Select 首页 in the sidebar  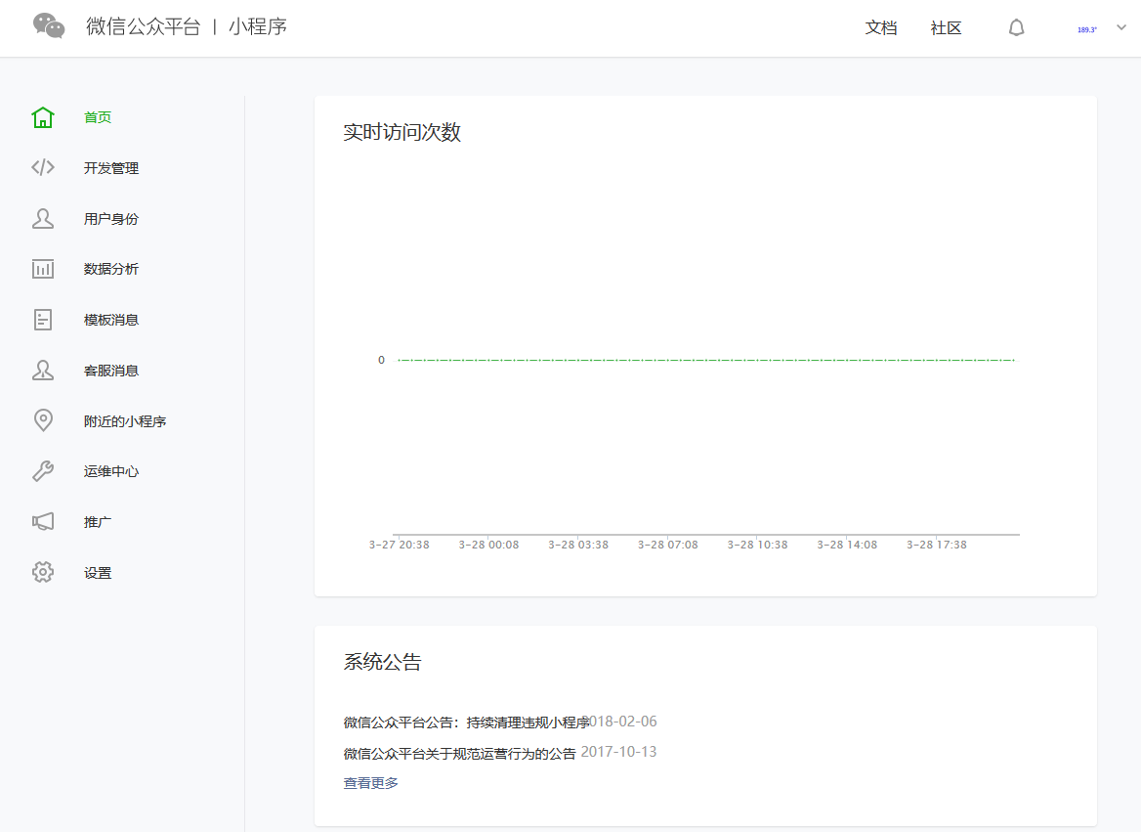click(x=98, y=117)
